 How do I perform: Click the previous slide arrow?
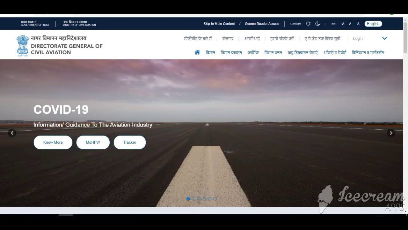(12, 133)
